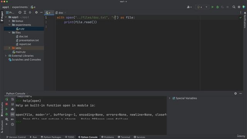
Task: Stop the Python console with red square
Action: [x=7, y=104]
